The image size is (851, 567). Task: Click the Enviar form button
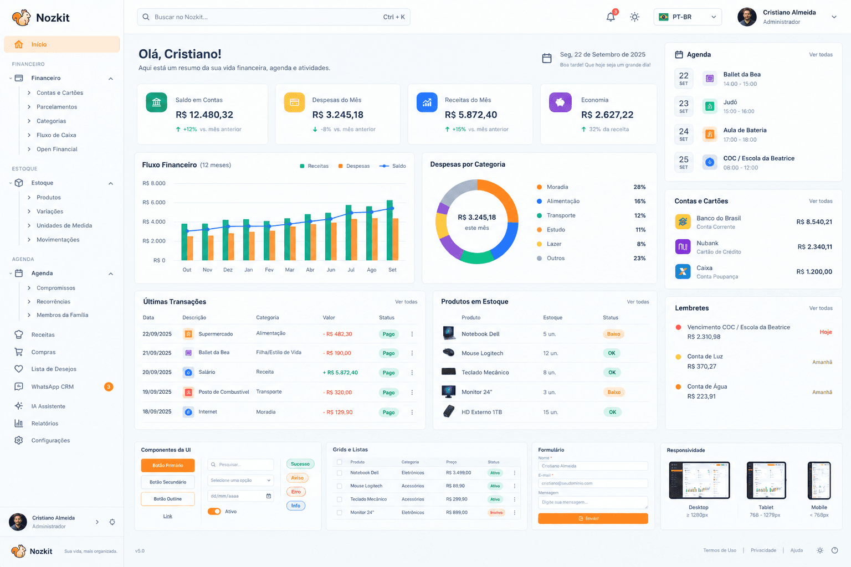(x=593, y=519)
